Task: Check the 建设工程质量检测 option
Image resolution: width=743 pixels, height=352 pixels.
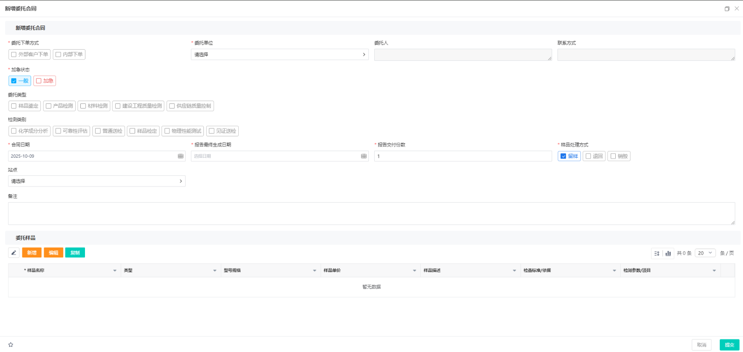Action: [x=138, y=106]
